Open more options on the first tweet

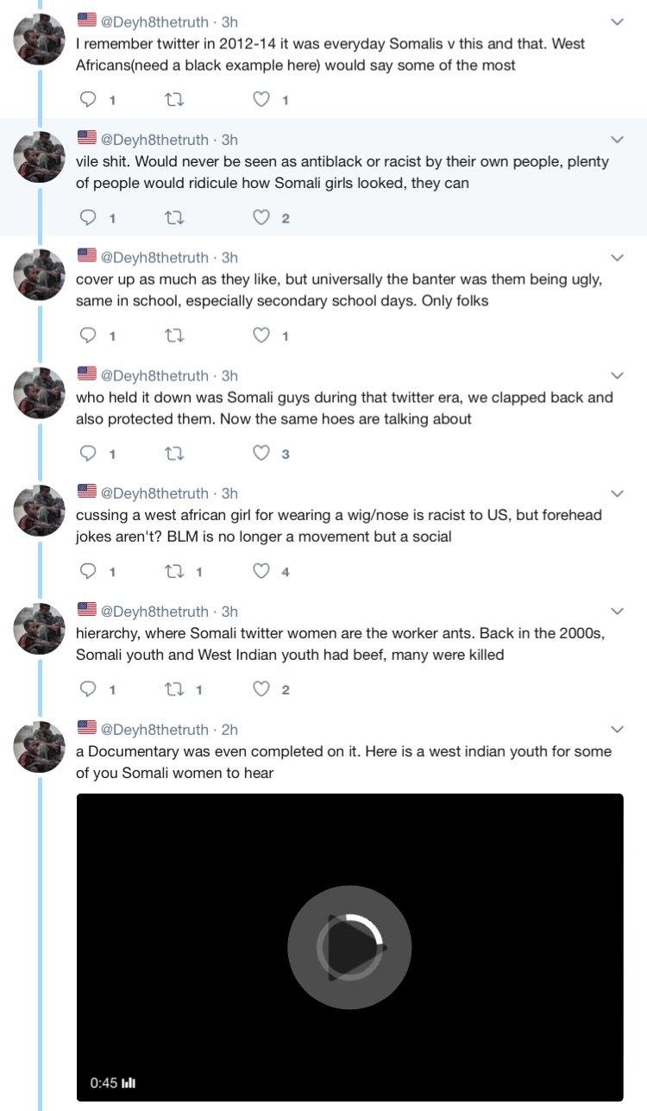click(618, 22)
